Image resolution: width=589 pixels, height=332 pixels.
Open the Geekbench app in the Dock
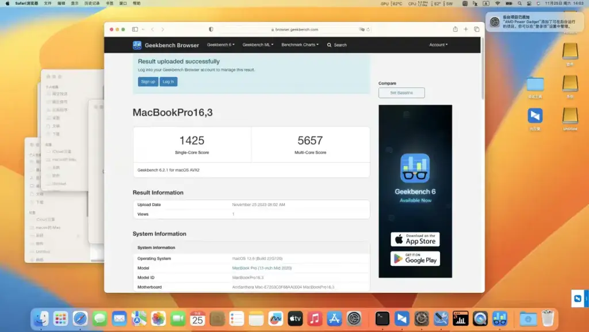[x=500, y=319]
